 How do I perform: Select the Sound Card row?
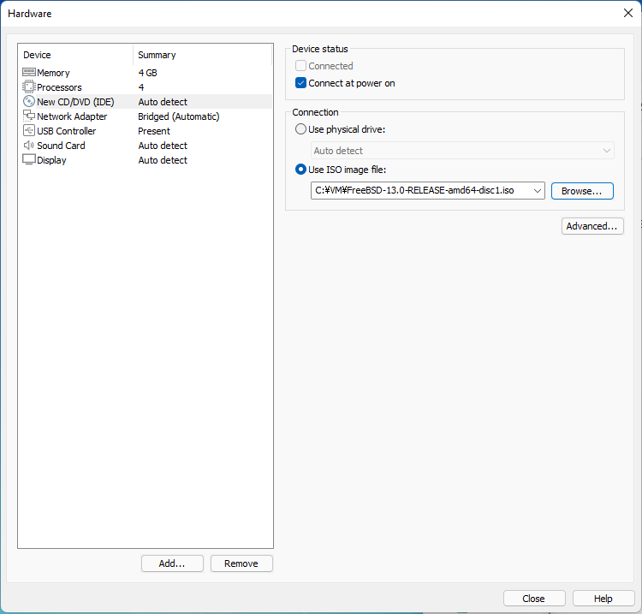[x=146, y=146]
